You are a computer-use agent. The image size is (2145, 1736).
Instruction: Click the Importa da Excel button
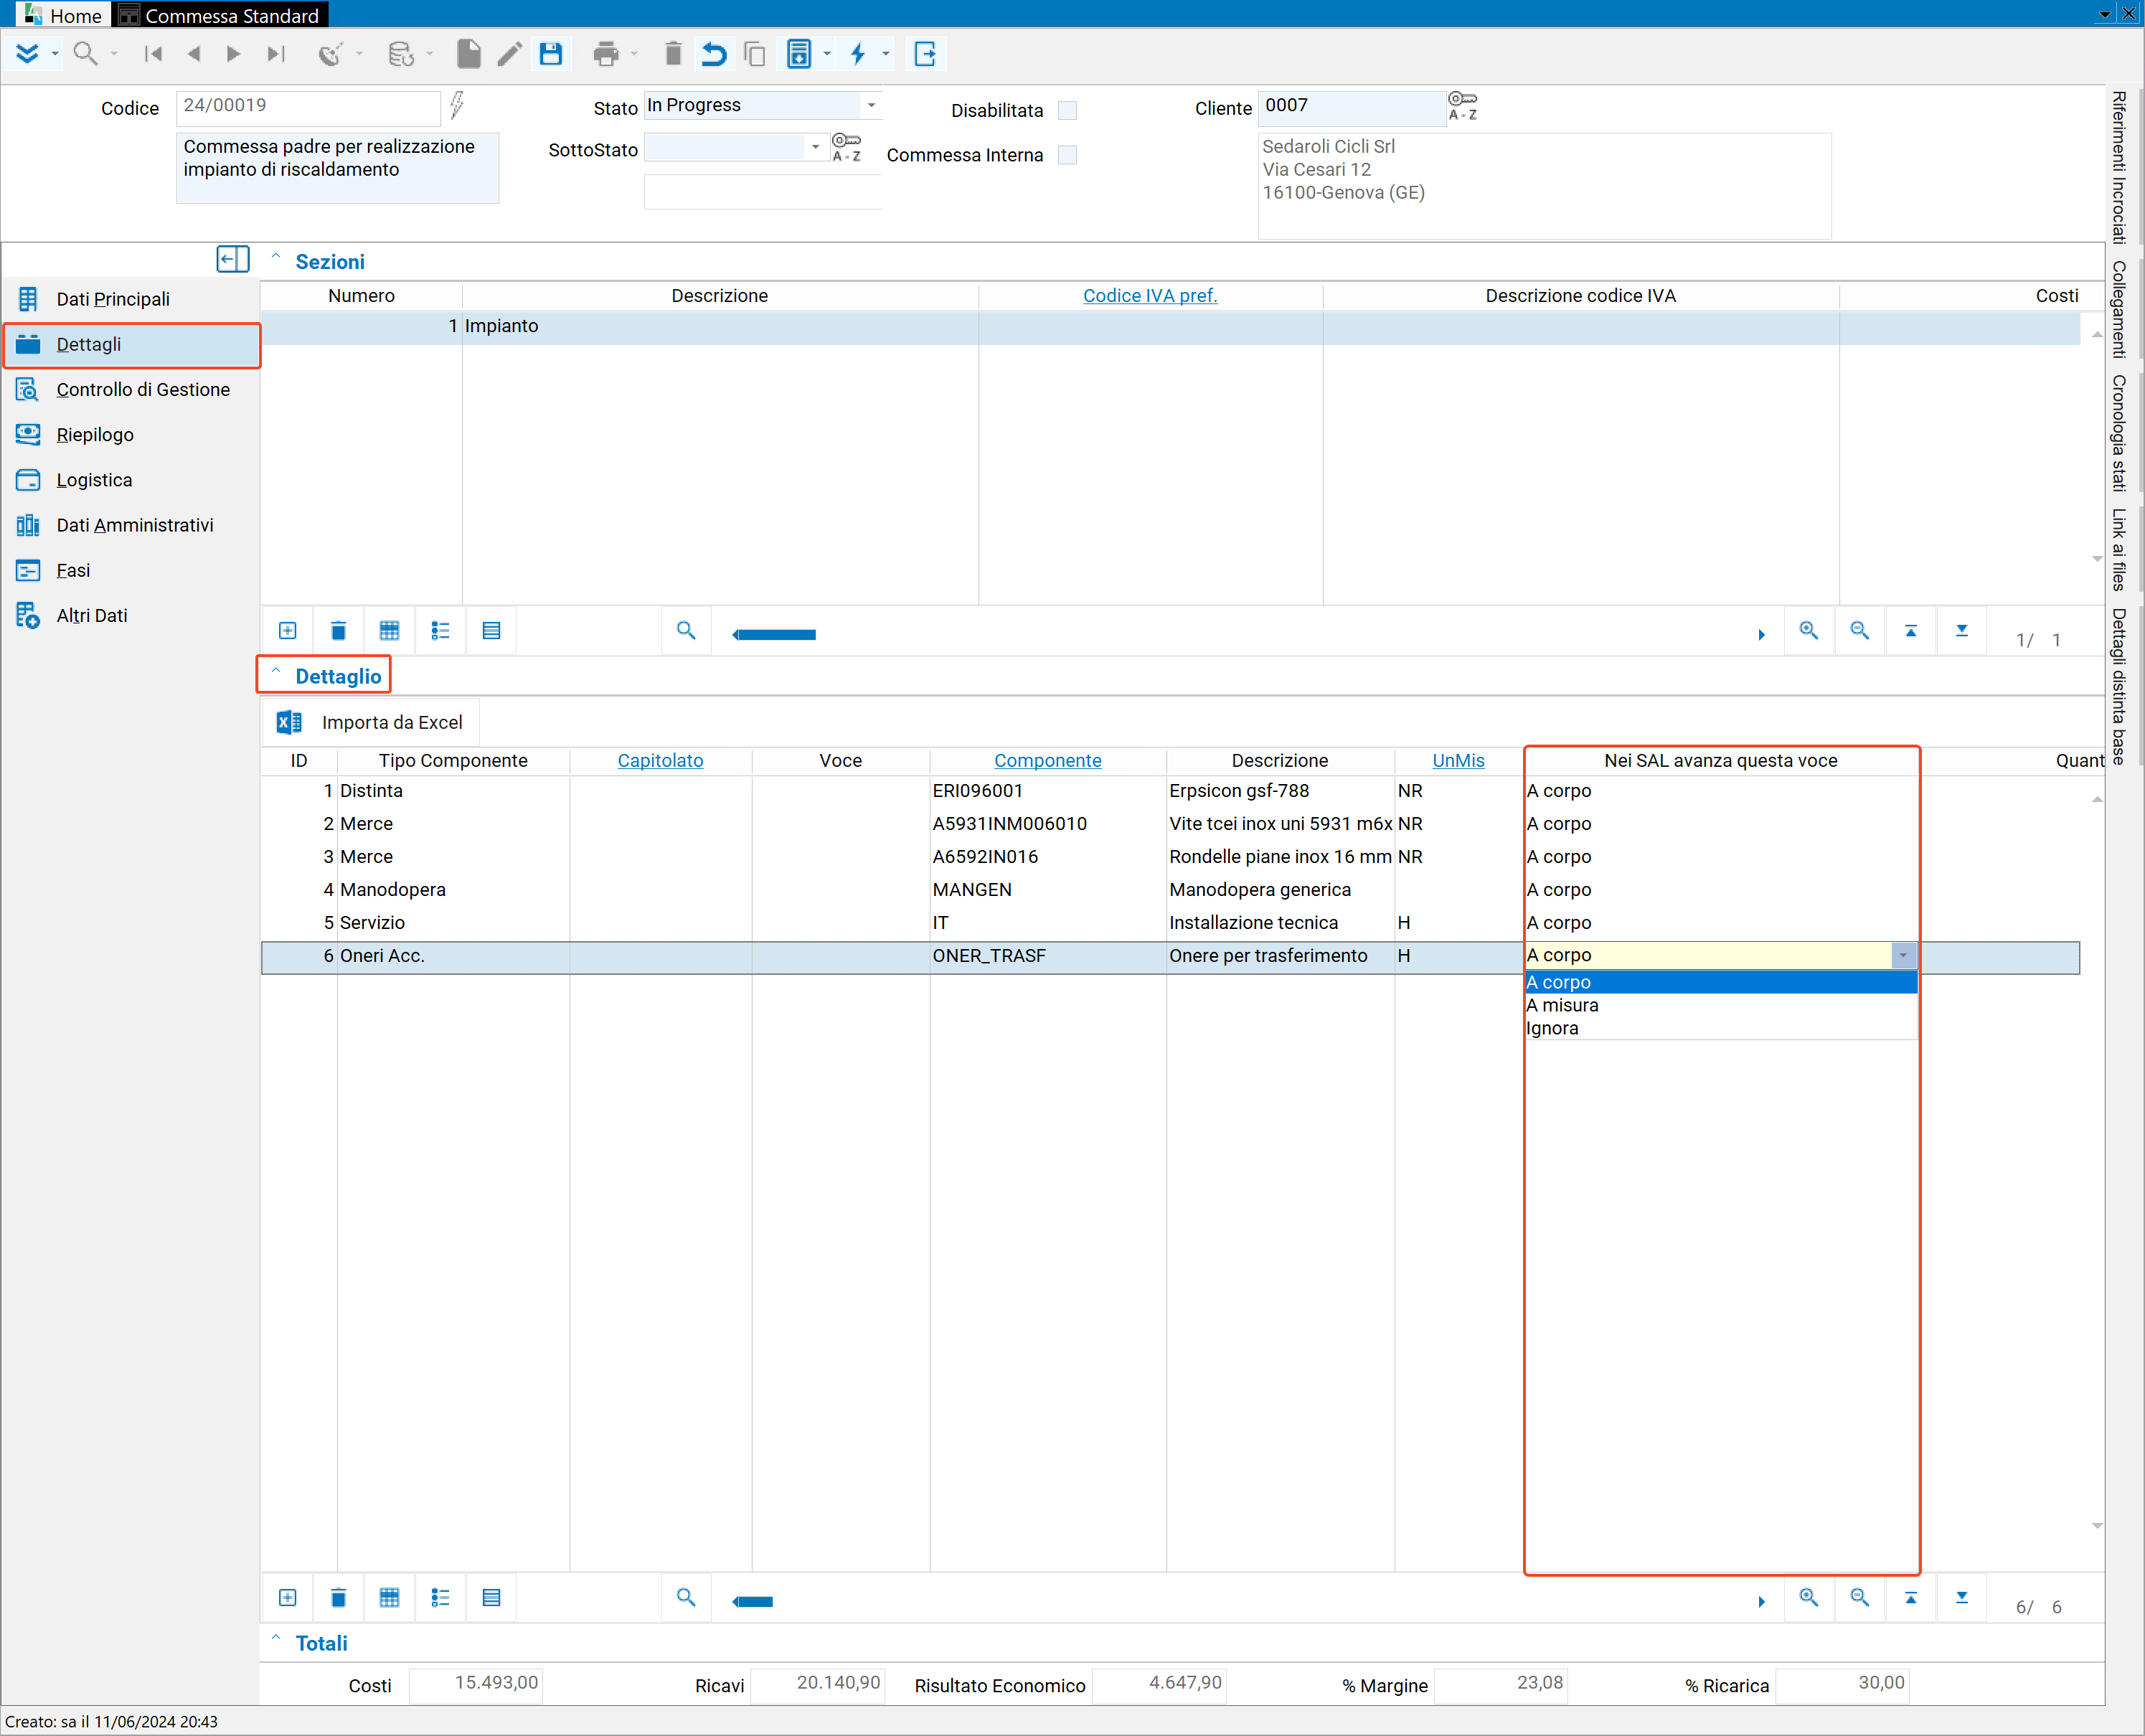(371, 722)
